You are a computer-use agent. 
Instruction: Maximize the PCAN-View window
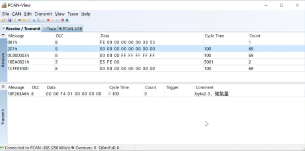(x=281, y=5)
